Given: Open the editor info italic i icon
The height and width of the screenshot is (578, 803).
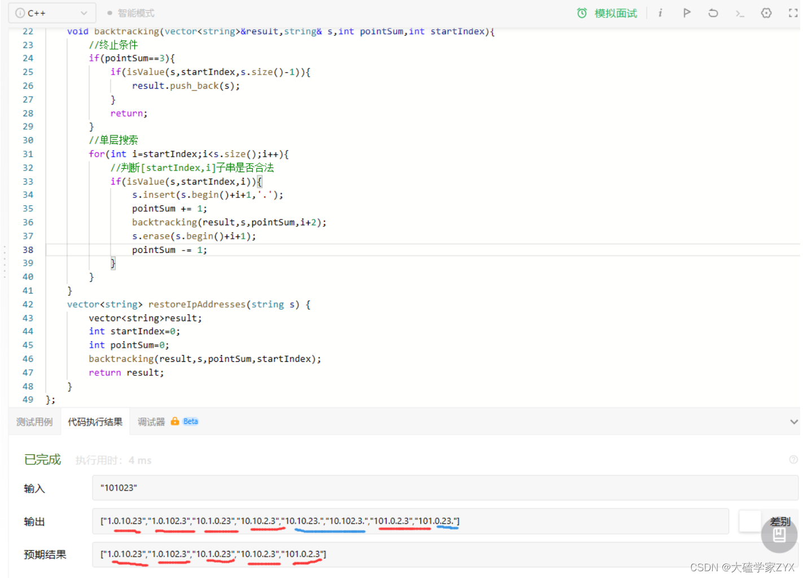Looking at the screenshot, I should [660, 12].
